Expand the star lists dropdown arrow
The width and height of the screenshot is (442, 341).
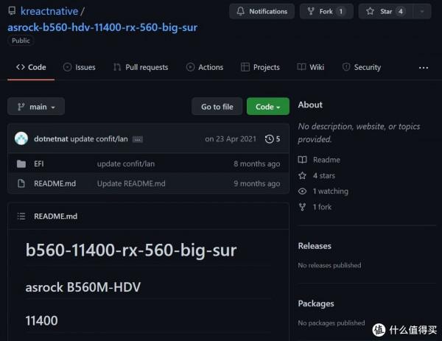(422, 12)
